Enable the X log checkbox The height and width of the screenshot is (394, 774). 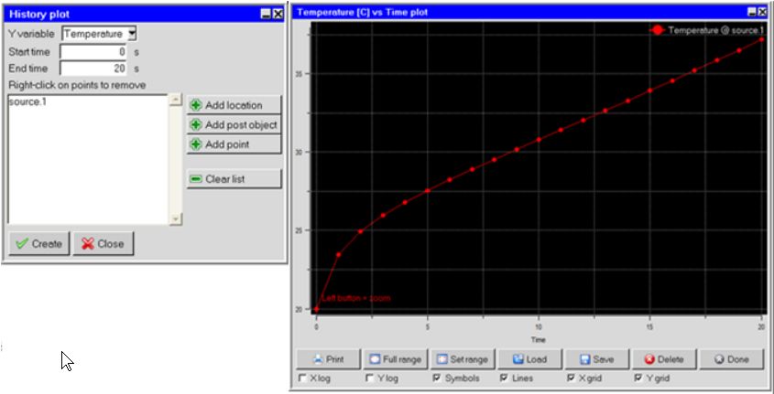tap(302, 378)
